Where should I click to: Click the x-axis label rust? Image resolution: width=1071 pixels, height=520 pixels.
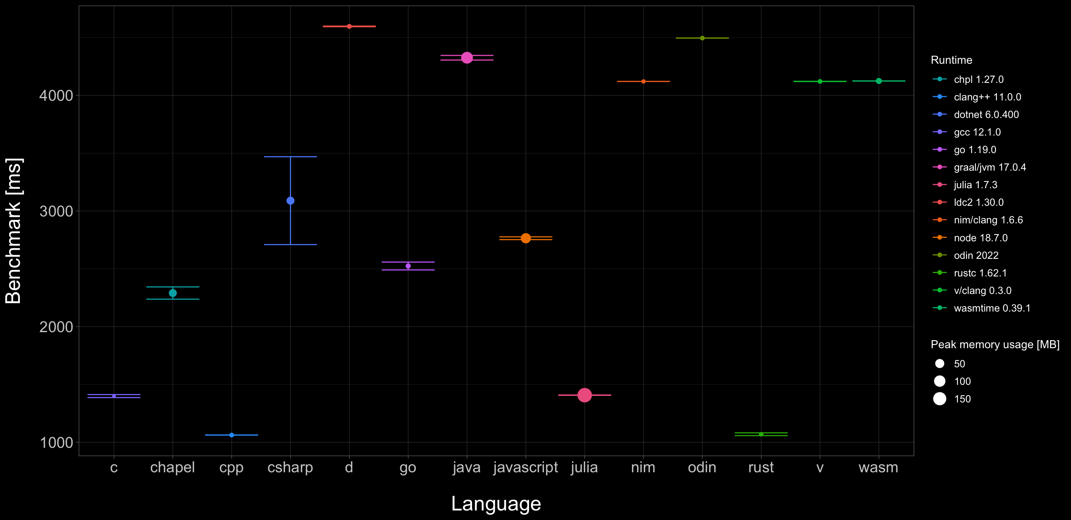(761, 468)
